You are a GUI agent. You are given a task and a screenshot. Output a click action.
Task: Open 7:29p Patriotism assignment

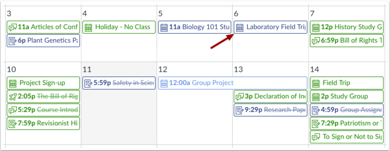pyautogui.click(x=347, y=123)
